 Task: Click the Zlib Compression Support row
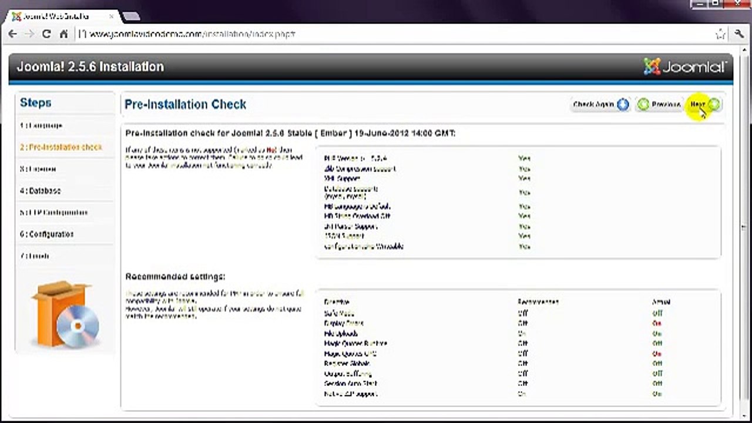point(360,169)
